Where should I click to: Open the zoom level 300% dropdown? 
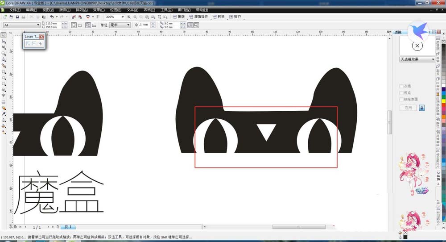(123, 17)
